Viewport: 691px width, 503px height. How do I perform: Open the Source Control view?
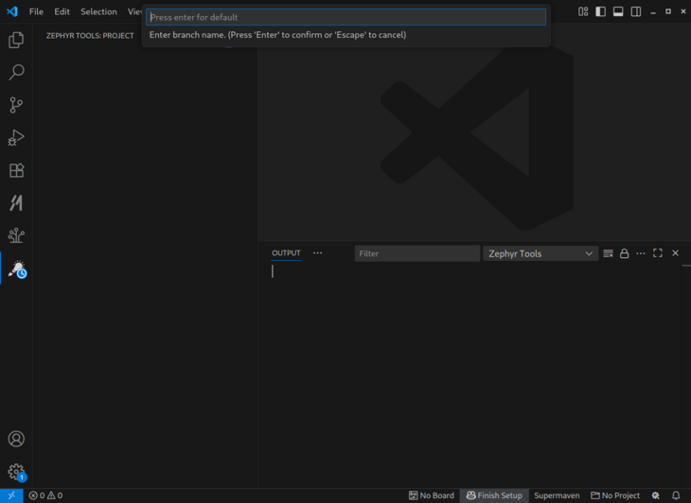point(16,105)
